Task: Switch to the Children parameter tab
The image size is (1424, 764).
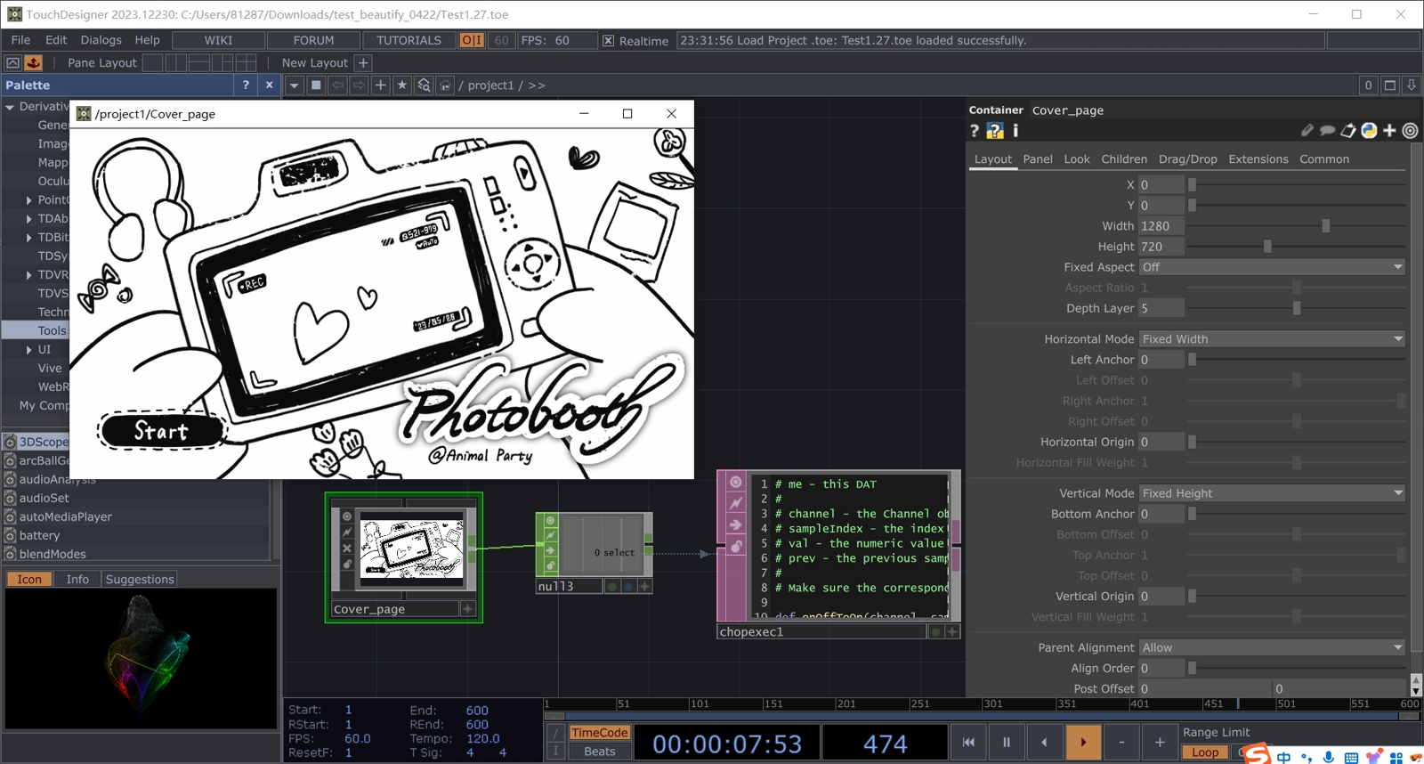Action: [x=1124, y=159]
